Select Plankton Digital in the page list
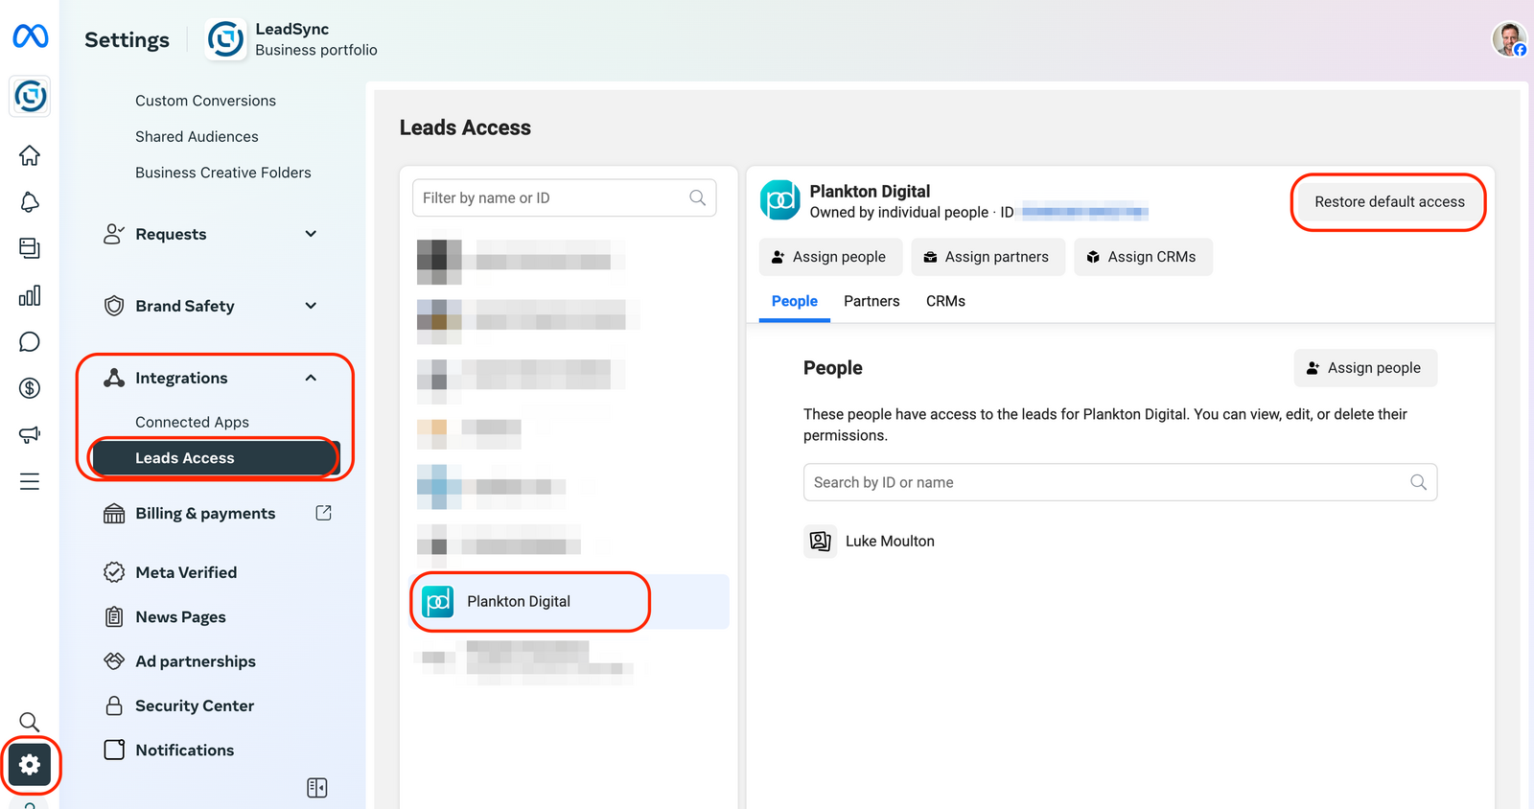1534x809 pixels. (519, 602)
